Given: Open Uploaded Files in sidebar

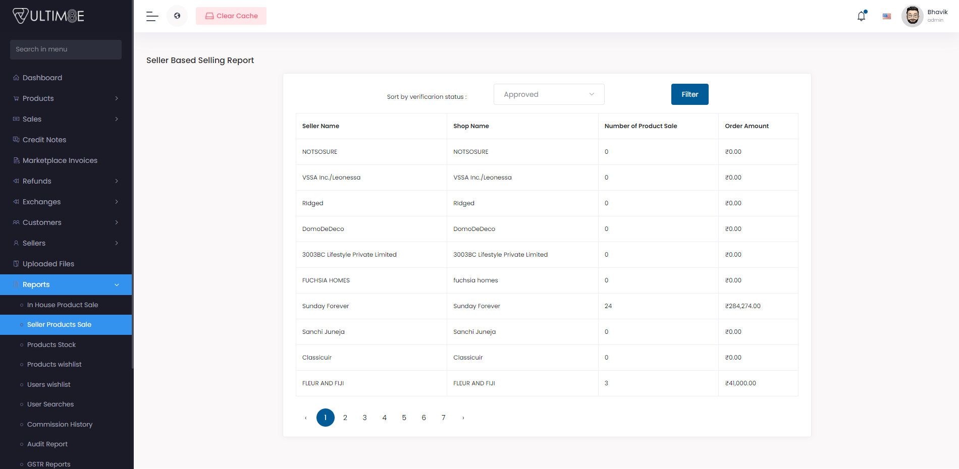Looking at the screenshot, I should (x=48, y=264).
